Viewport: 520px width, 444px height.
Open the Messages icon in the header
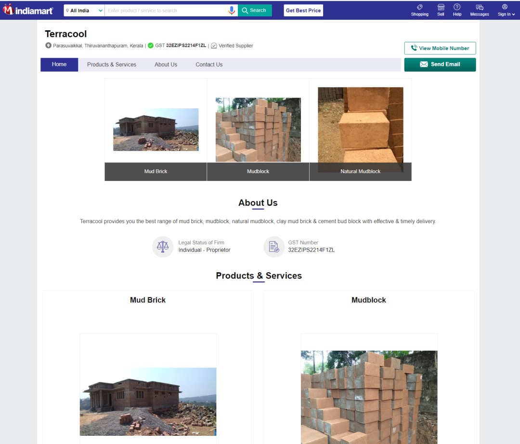[479, 10]
